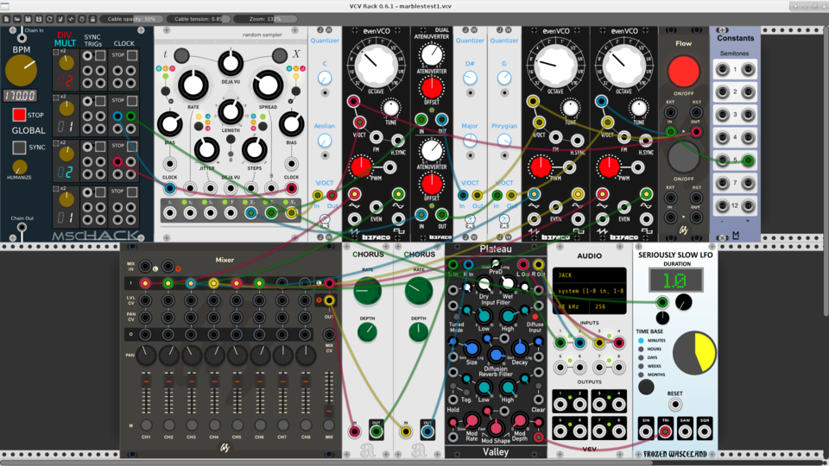
Task: Click the C root note knob on the Quantizer
Action: pyautogui.click(x=325, y=79)
